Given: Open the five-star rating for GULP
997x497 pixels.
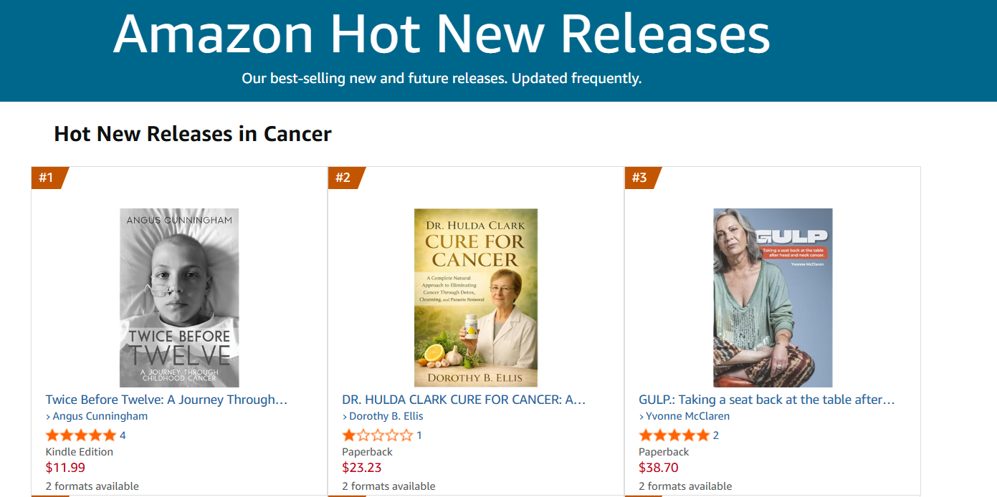Looking at the screenshot, I should coord(674,435).
